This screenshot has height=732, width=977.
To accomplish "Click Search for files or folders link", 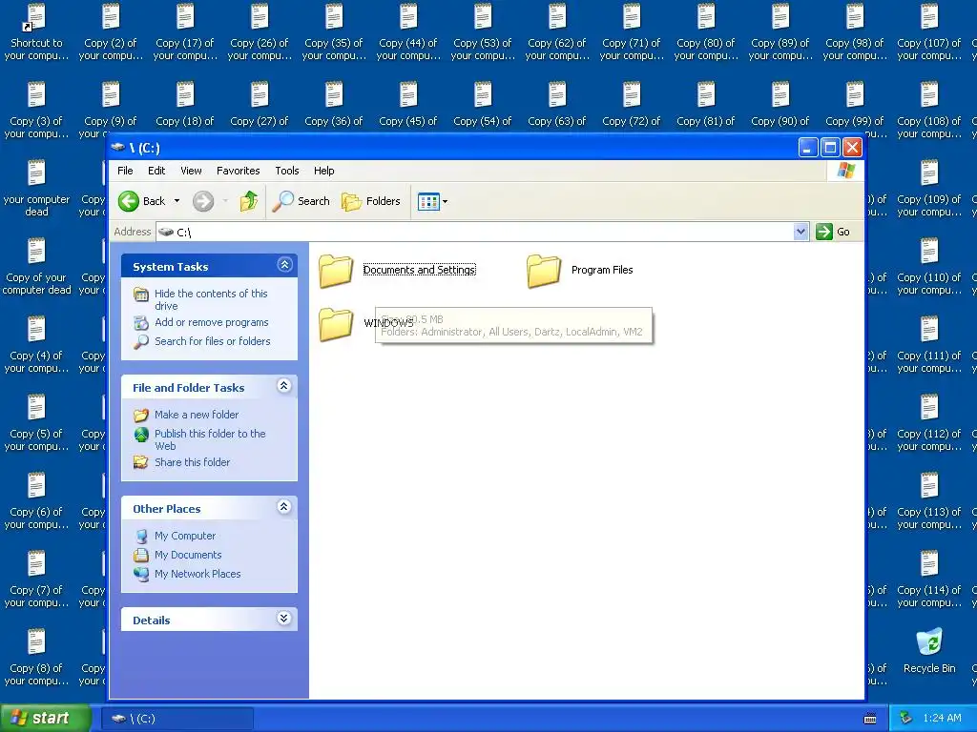I will (x=213, y=341).
